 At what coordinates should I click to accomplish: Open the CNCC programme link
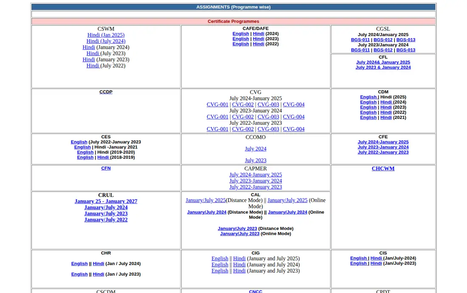(x=256, y=291)
